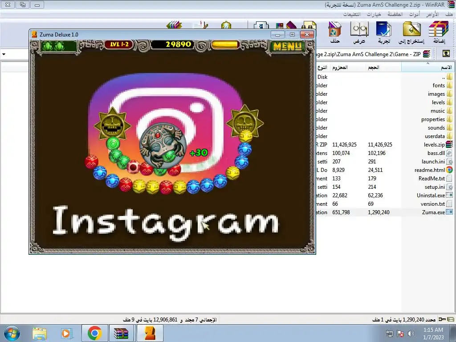Select the sounds folder row
Screen dimensions: 456x342
384,128
